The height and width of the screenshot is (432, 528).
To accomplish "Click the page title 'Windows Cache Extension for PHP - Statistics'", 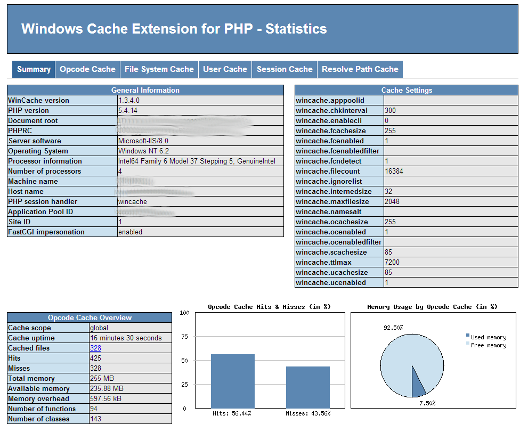I will pyautogui.click(x=174, y=29).
